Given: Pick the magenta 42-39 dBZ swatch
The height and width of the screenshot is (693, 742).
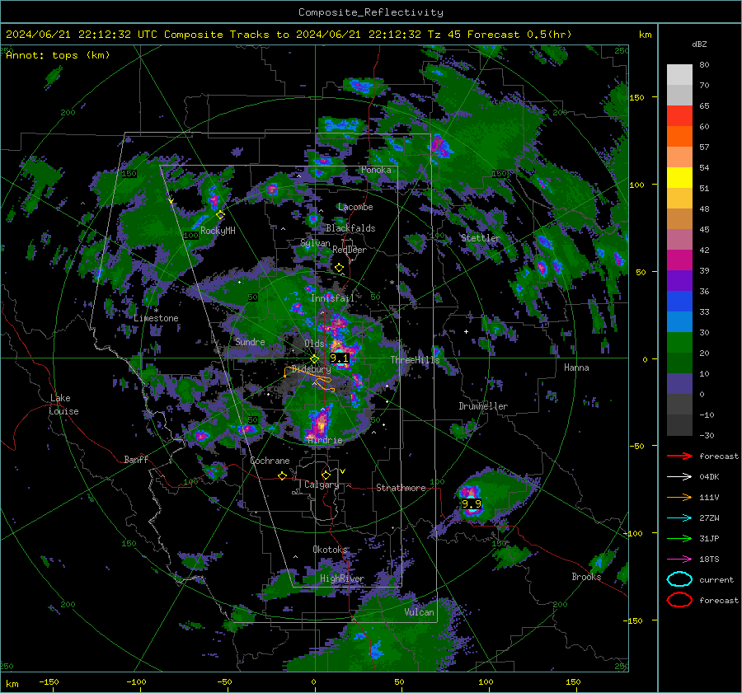Looking at the screenshot, I should pos(679,260).
